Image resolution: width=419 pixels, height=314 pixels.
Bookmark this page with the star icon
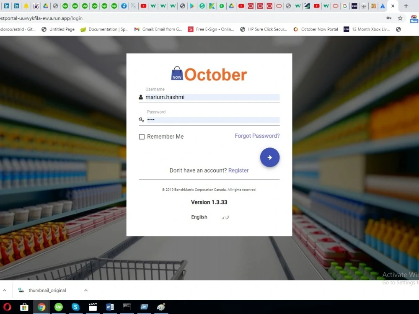pyautogui.click(x=400, y=18)
